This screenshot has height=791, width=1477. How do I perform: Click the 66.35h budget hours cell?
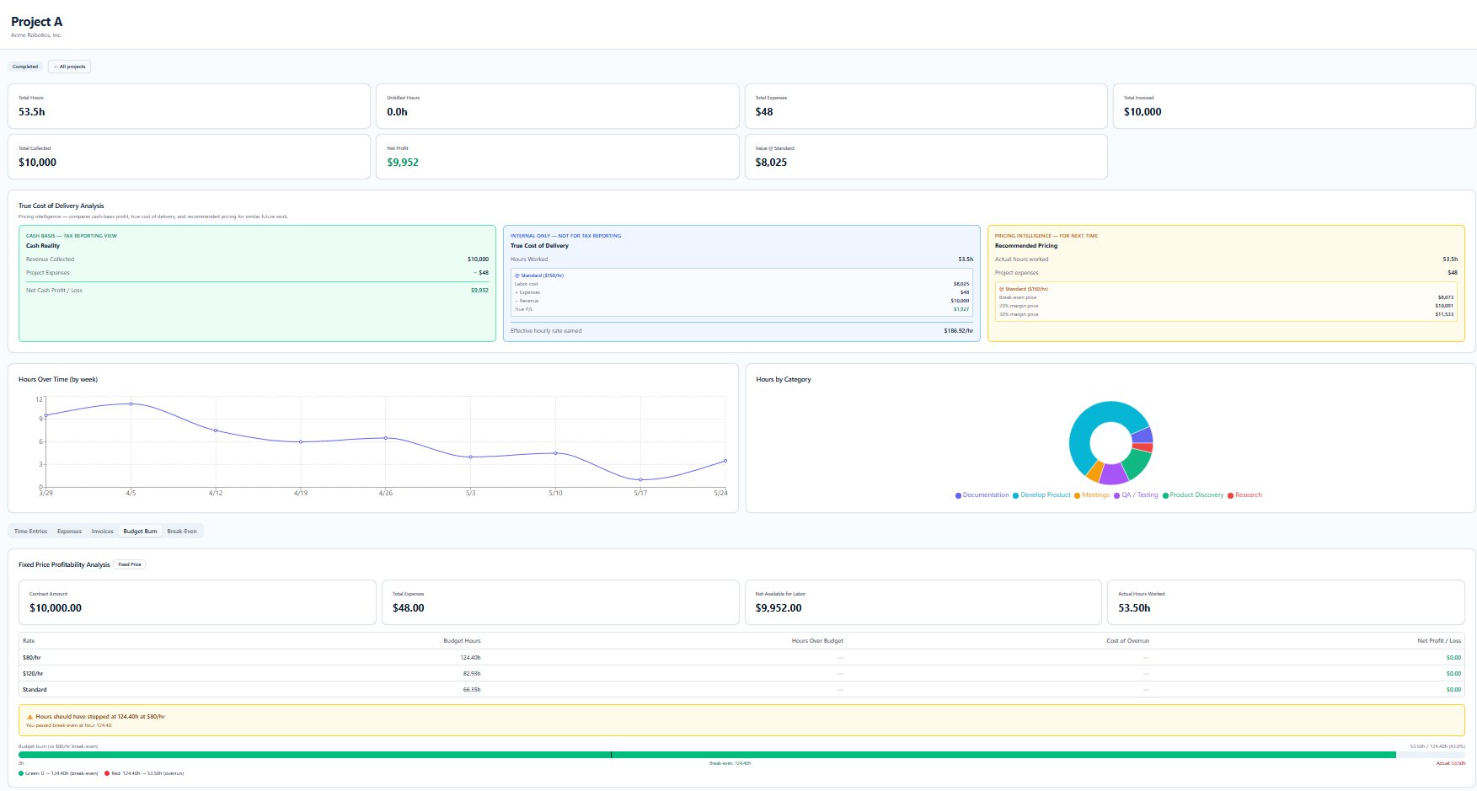click(x=472, y=690)
